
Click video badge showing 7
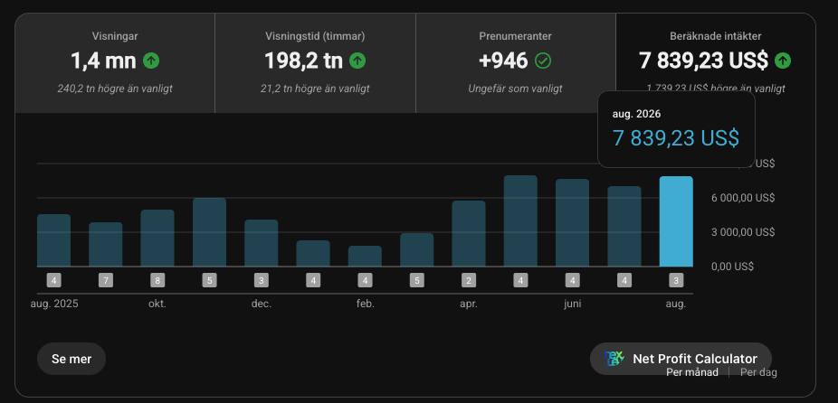[105, 280]
